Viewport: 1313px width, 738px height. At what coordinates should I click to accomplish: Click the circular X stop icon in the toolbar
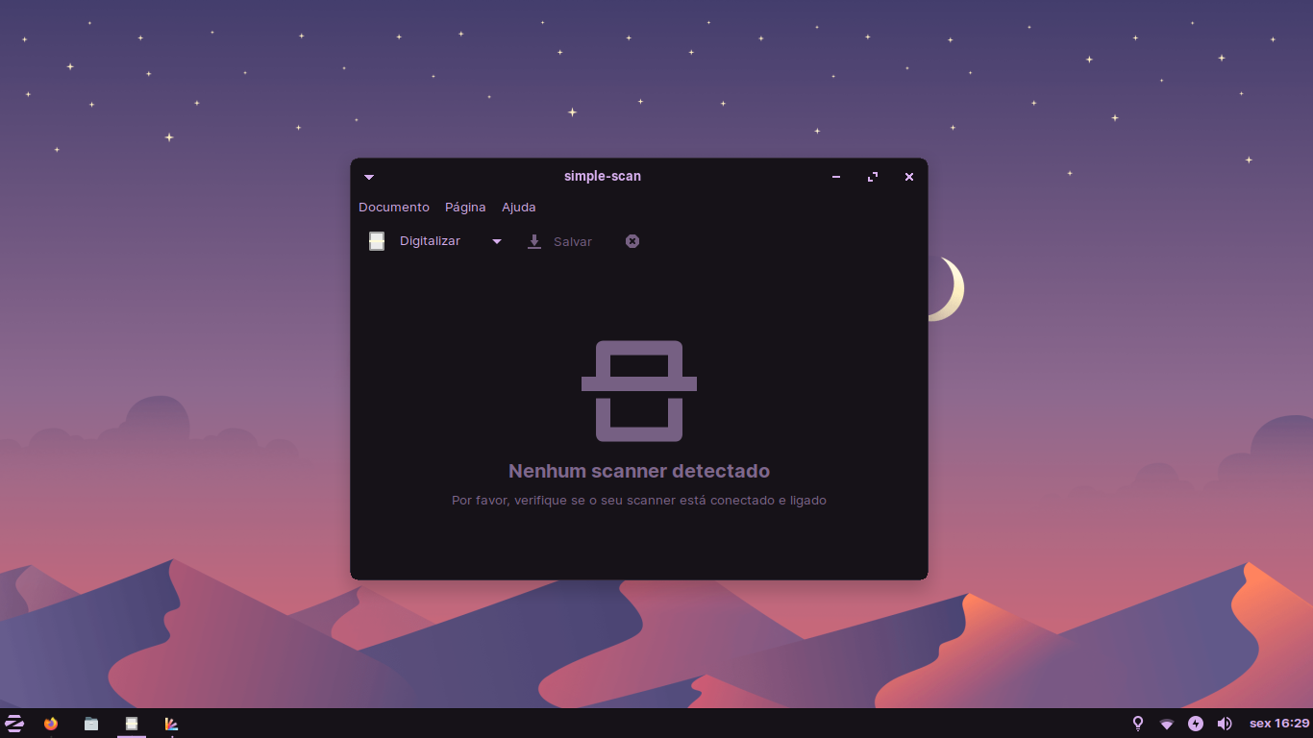point(632,241)
